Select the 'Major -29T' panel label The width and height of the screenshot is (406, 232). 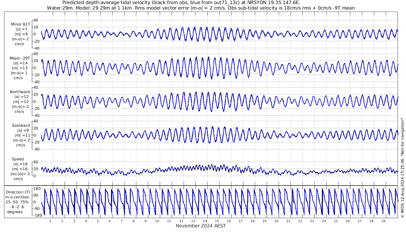20,58
